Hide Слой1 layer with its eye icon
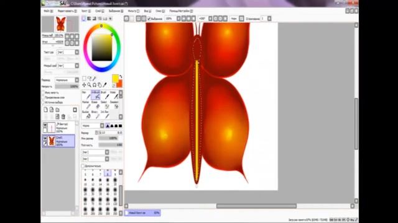Image resolution: width=398 pixels, height=223 pixels. (45, 139)
